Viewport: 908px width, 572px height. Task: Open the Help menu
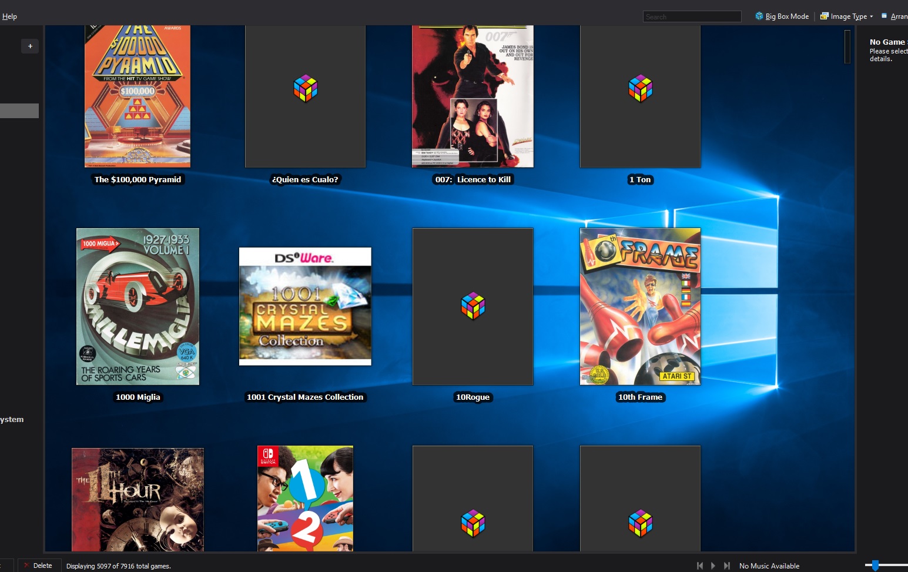pyautogui.click(x=9, y=16)
